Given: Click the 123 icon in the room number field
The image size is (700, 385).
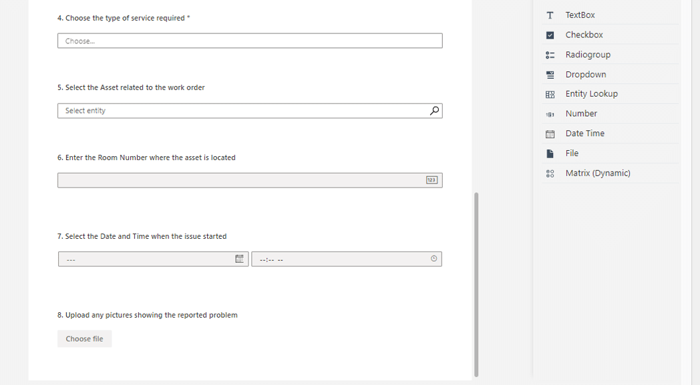Looking at the screenshot, I should coord(431,179).
